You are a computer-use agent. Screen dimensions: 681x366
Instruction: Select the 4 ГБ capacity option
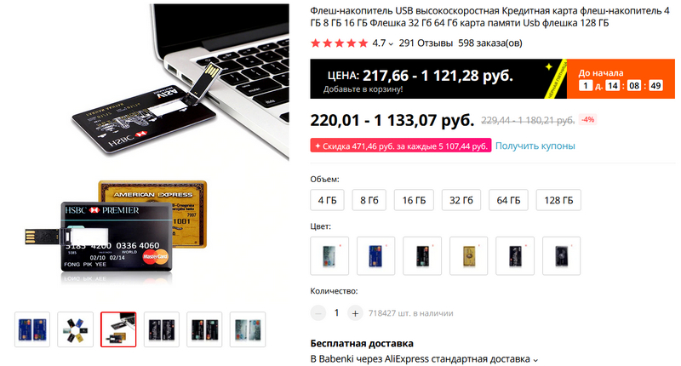(x=327, y=200)
